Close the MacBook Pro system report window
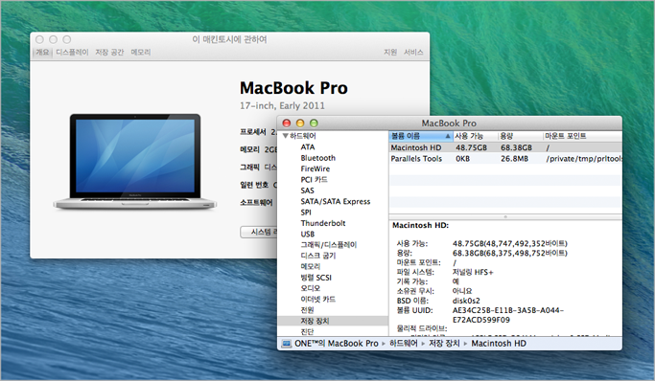This screenshot has height=381, width=655. [x=287, y=123]
